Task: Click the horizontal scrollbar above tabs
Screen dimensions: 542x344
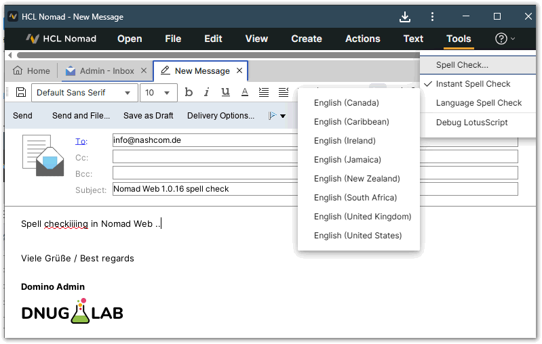Action: (218, 55)
